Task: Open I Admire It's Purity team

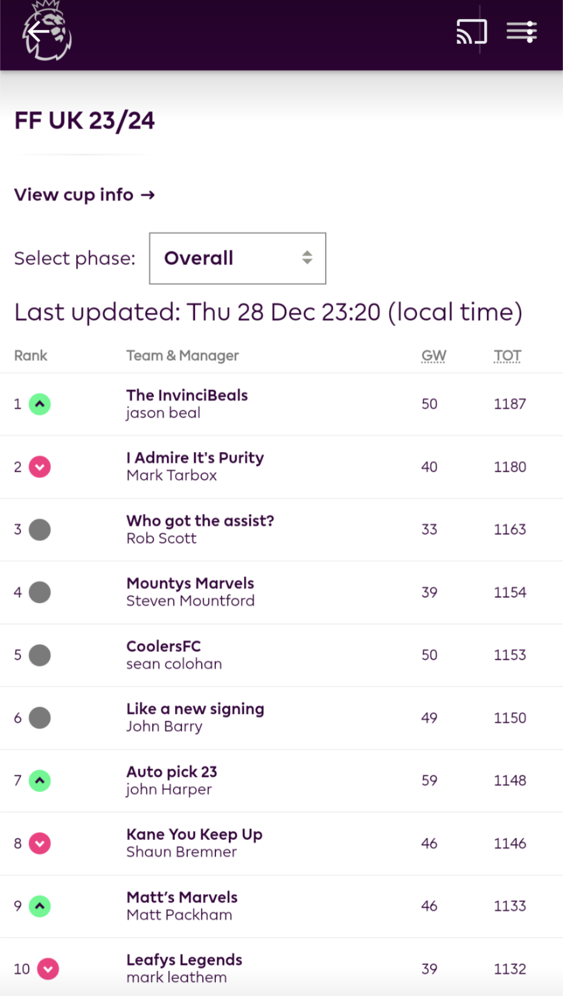Action: [x=195, y=458]
